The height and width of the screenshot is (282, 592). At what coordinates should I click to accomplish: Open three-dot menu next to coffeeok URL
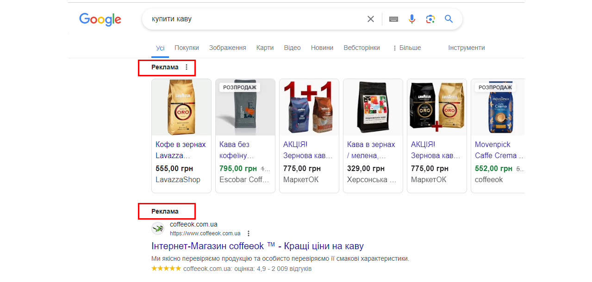tap(249, 233)
